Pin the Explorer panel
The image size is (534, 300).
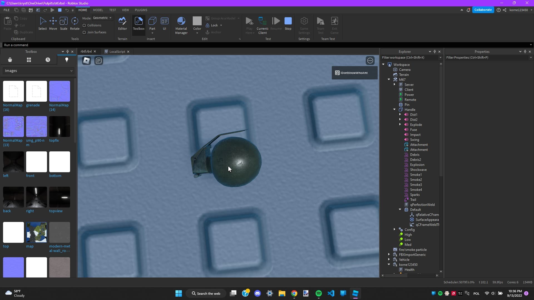coord(434,52)
